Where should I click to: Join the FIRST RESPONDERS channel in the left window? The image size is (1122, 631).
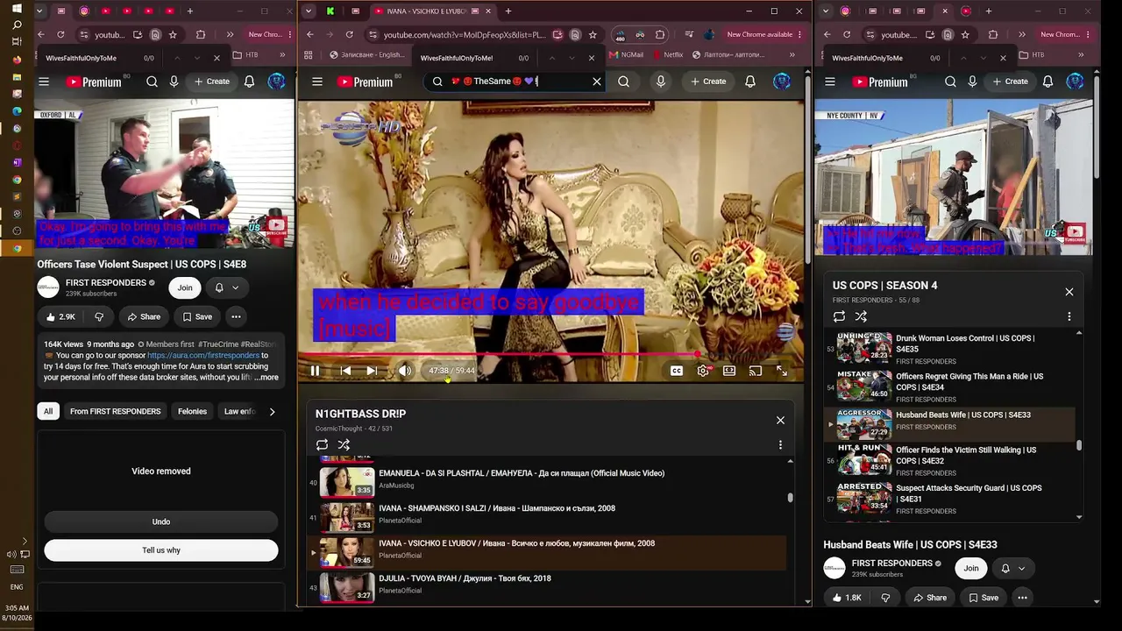185,287
